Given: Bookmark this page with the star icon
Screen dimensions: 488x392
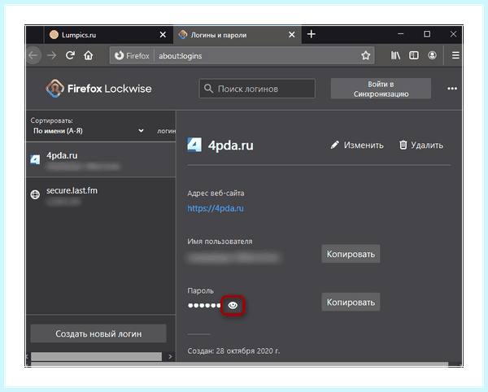Looking at the screenshot, I should tap(365, 55).
